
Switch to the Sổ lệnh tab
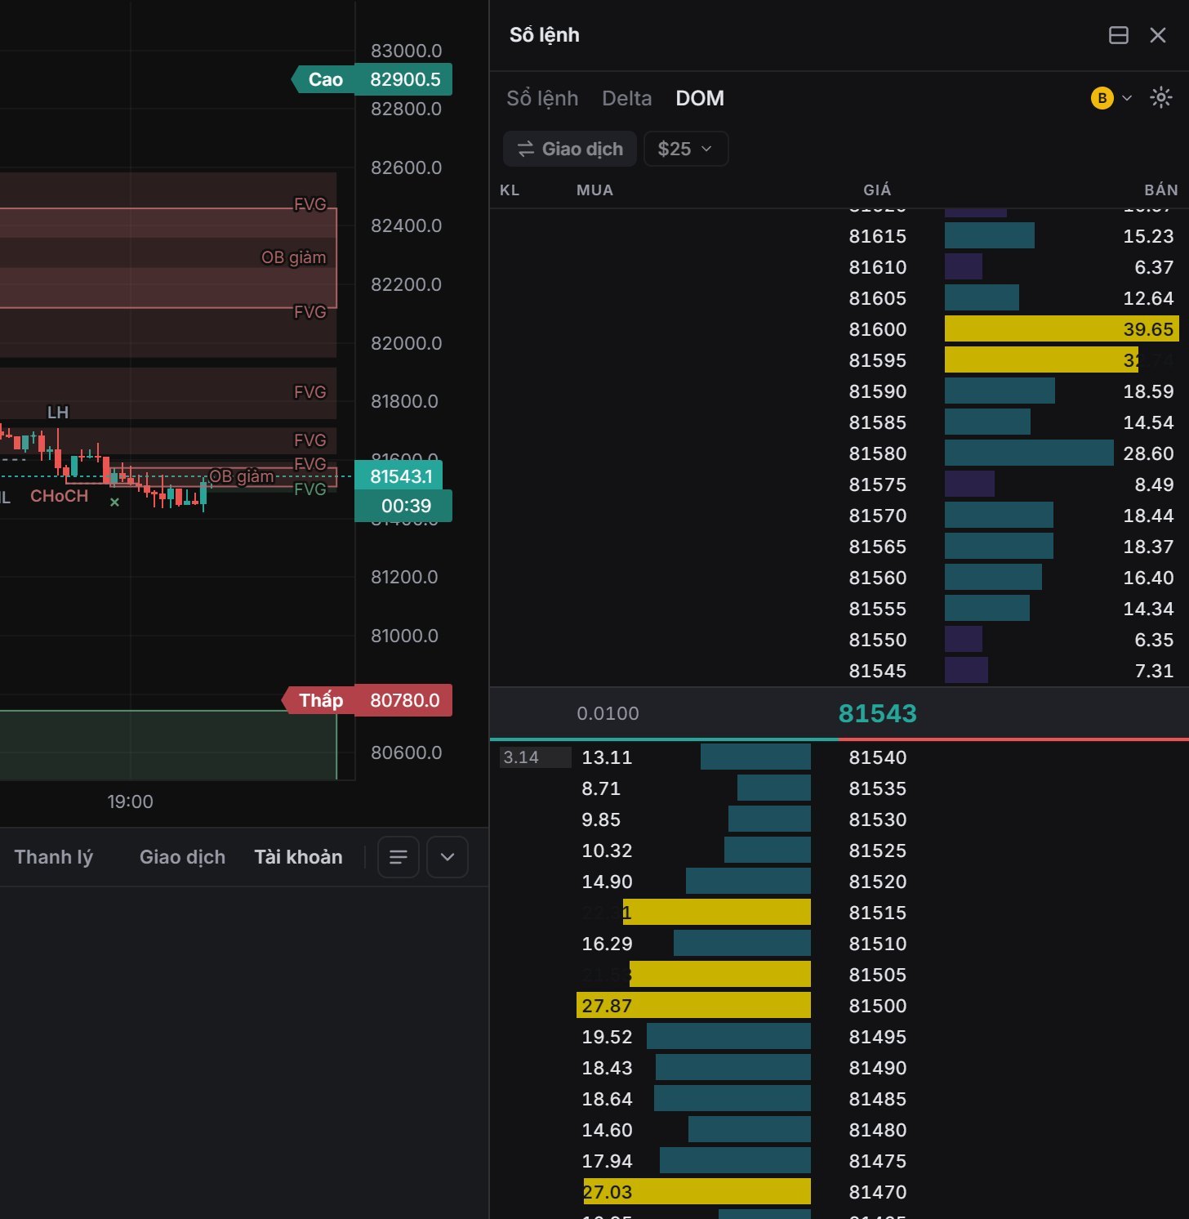click(x=542, y=98)
